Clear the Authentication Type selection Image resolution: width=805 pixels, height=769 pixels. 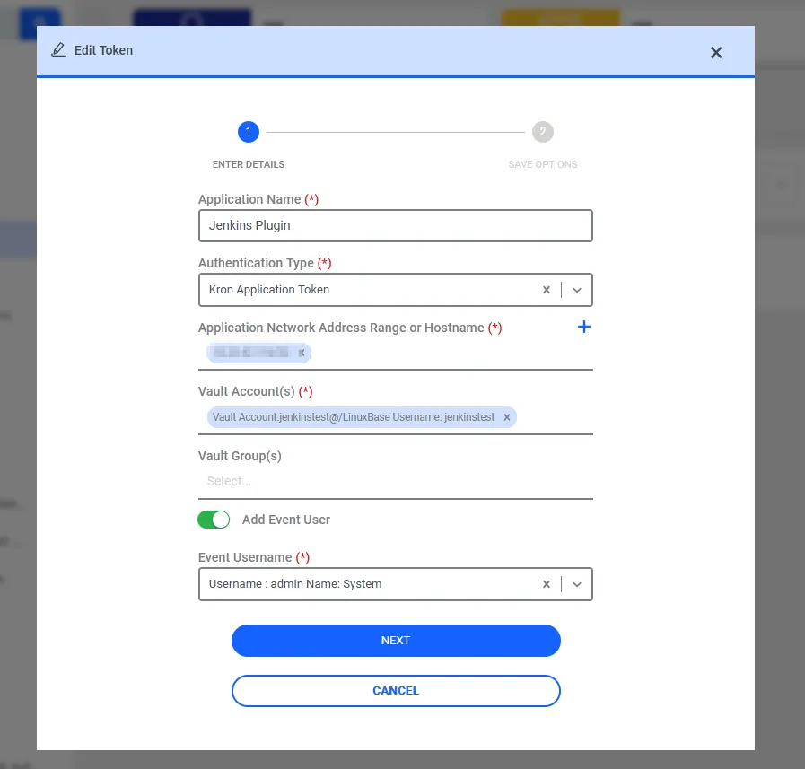[547, 290]
